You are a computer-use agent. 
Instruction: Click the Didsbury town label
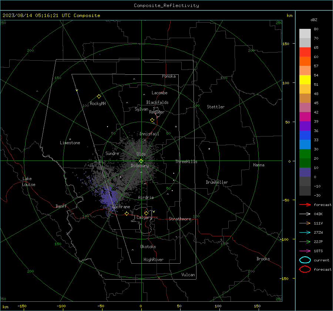point(139,166)
